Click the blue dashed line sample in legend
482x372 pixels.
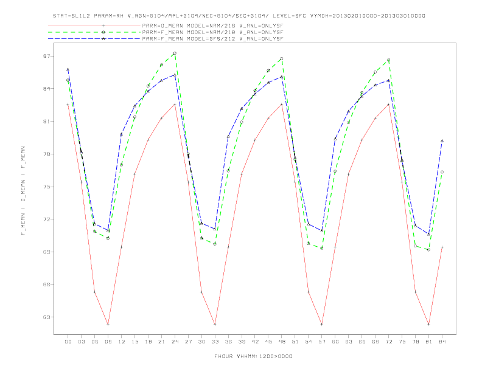tap(94, 39)
